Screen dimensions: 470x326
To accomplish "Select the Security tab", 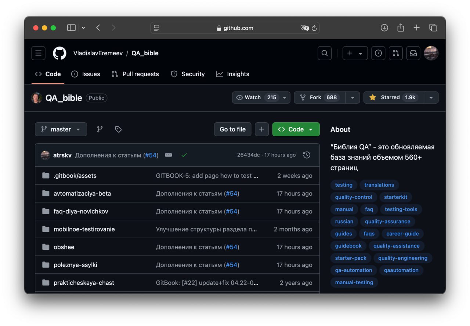I will (x=188, y=74).
